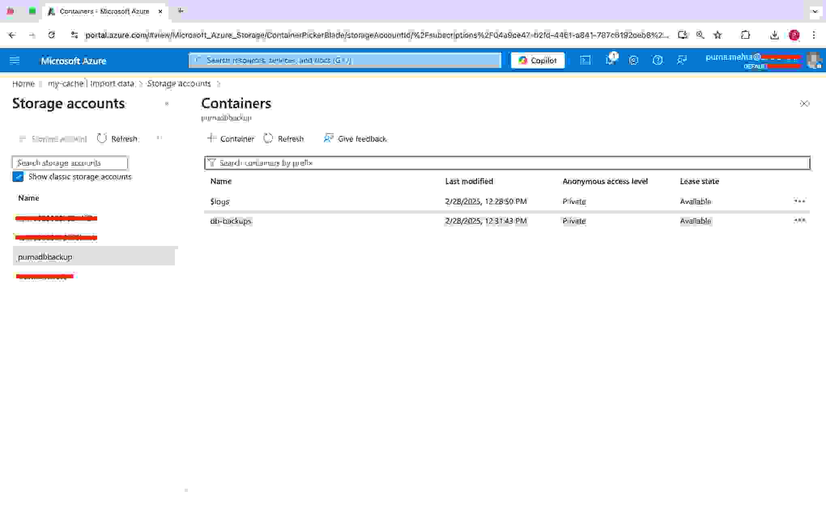Screen dimensions: 826x517
Task: Refresh the Containers list
Action: pos(283,139)
